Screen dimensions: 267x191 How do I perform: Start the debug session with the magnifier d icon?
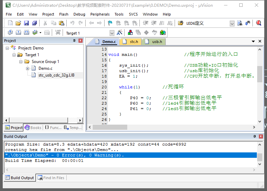pyautogui.click(x=259, y=23)
